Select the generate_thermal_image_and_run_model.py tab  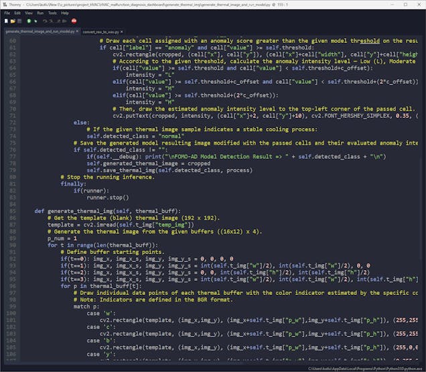point(39,32)
